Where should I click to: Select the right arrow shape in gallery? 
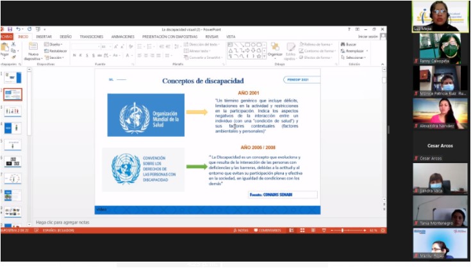247,51
